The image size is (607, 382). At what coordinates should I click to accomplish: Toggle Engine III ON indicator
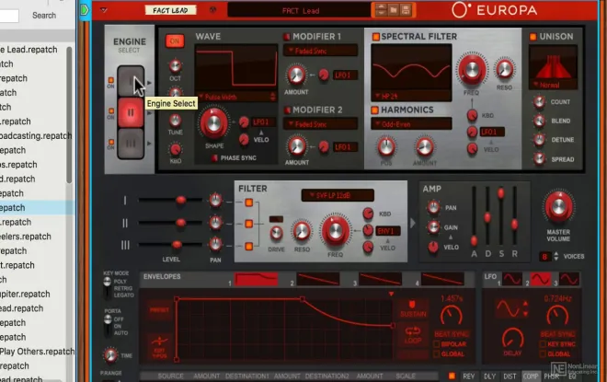pos(111,142)
